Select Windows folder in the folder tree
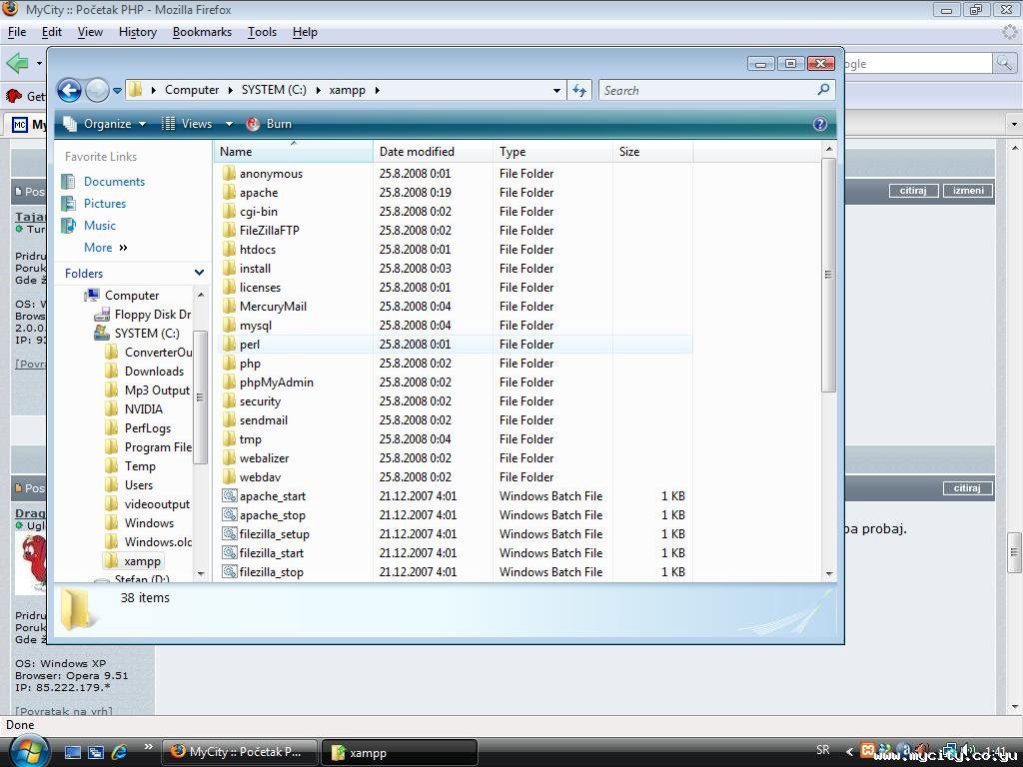This screenshot has width=1023, height=767. pyautogui.click(x=149, y=523)
